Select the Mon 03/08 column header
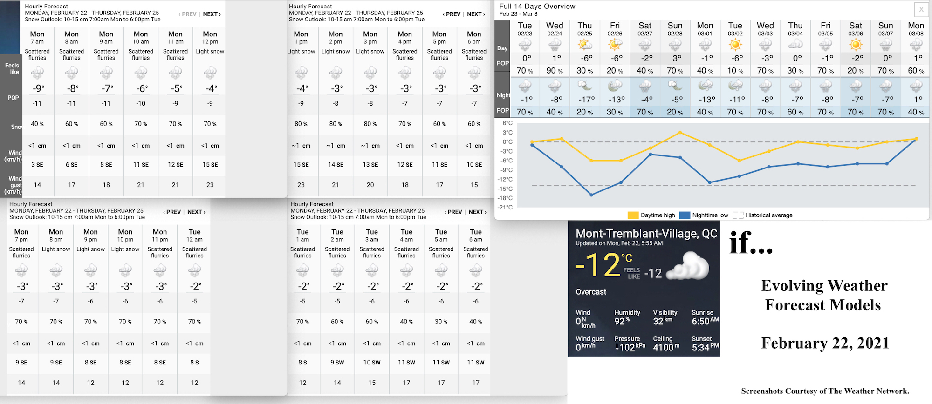Viewport: 932px width, 404px height. pyautogui.click(x=916, y=29)
